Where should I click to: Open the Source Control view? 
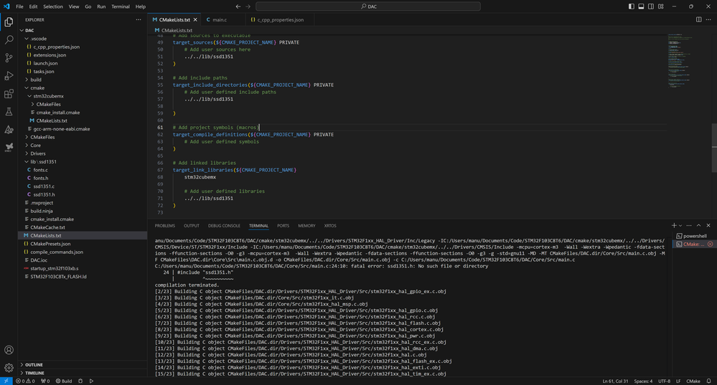tap(9, 58)
